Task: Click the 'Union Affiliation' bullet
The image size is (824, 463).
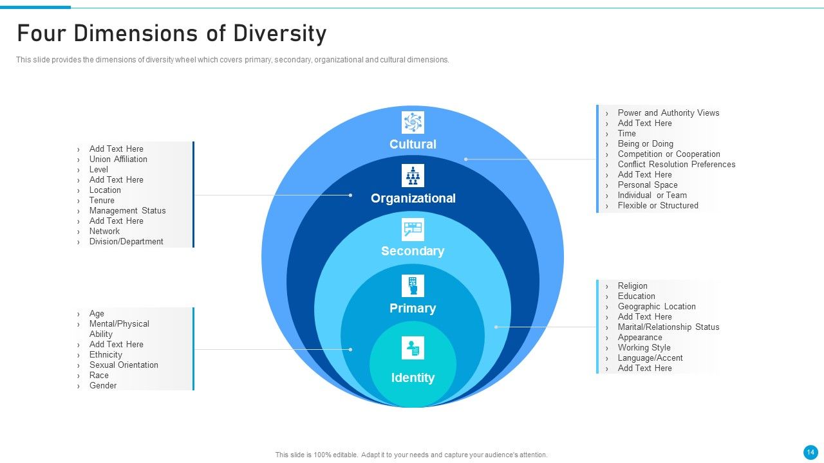Action: click(118, 159)
